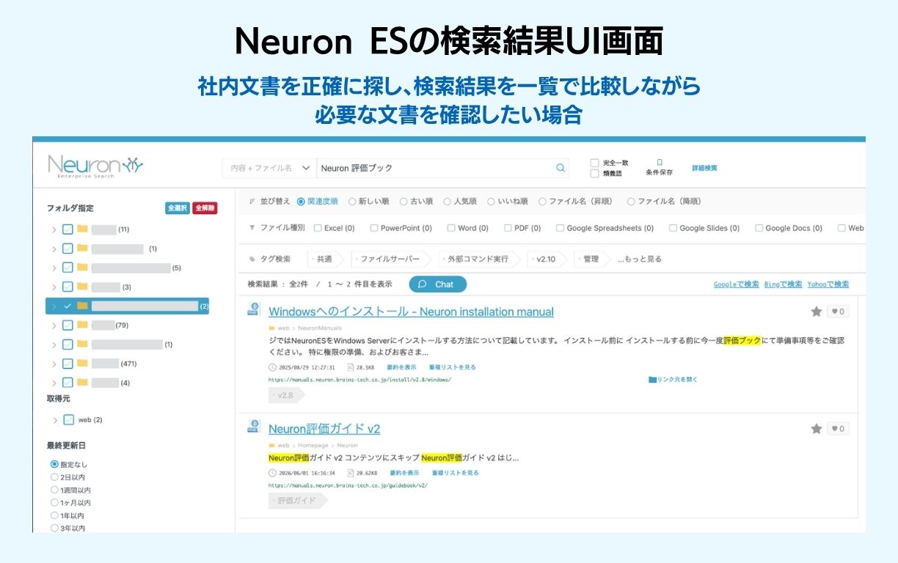Check the Google Docs (0) filter

coord(759,228)
